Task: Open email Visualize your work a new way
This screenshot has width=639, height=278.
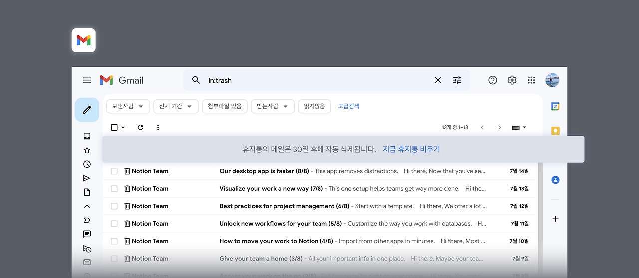Action: click(x=319, y=189)
